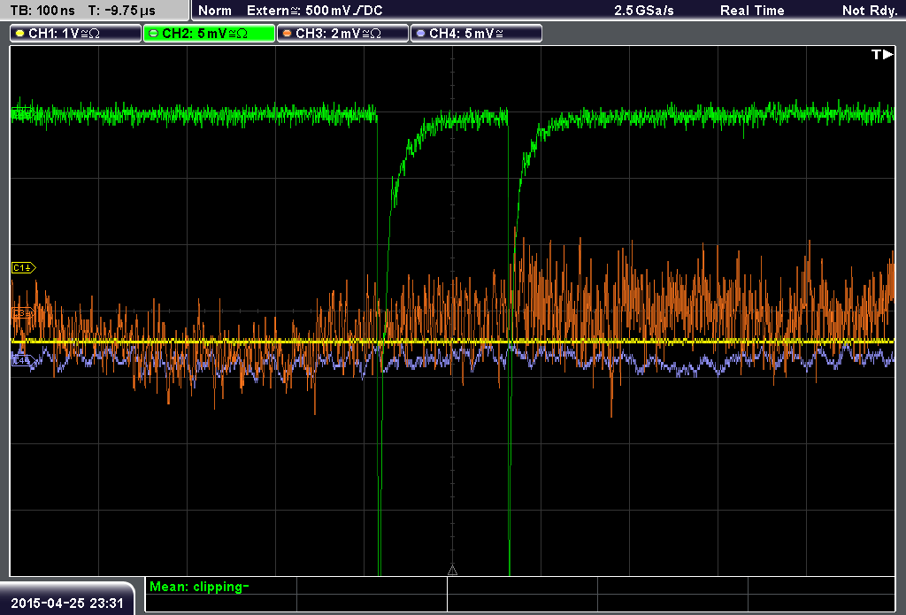
Task: Click the blue CH4 color dot
Action: click(420, 34)
